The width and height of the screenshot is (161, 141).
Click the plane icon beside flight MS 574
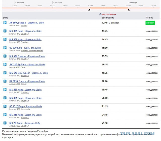pos(5,56)
